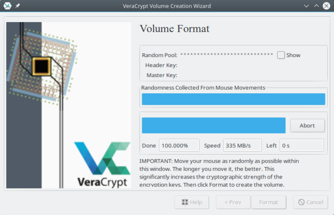Click the circuit chip illustration
Viewport: 334px width, 215px height.
coord(42,67)
